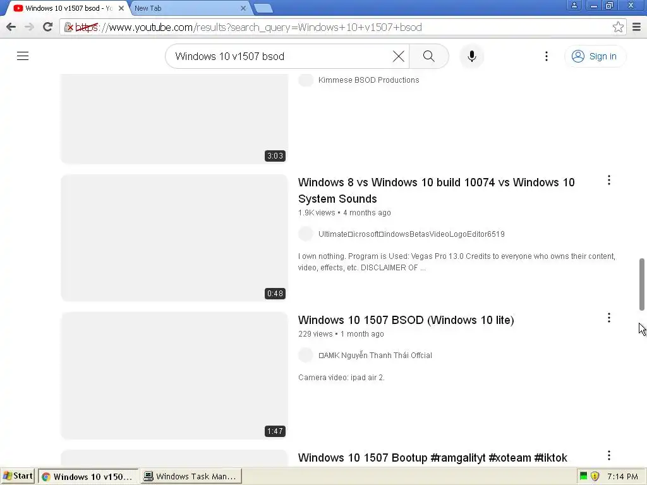Go back with browser back arrow
The width and height of the screenshot is (647, 485).
pyautogui.click(x=11, y=27)
